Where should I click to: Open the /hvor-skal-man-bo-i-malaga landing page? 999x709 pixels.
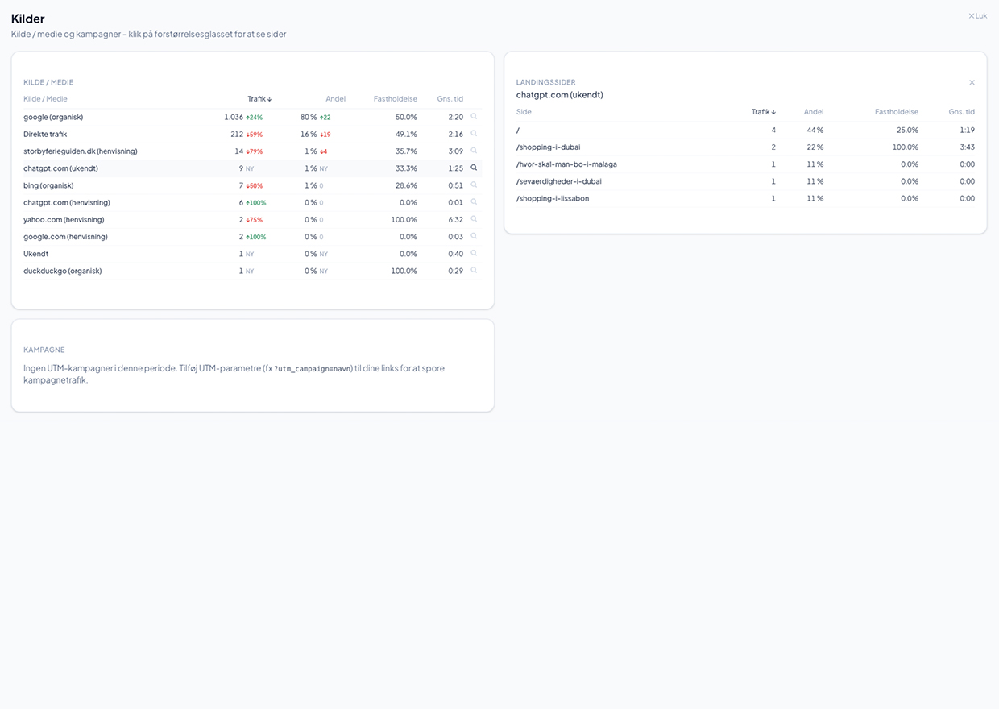[x=566, y=164]
